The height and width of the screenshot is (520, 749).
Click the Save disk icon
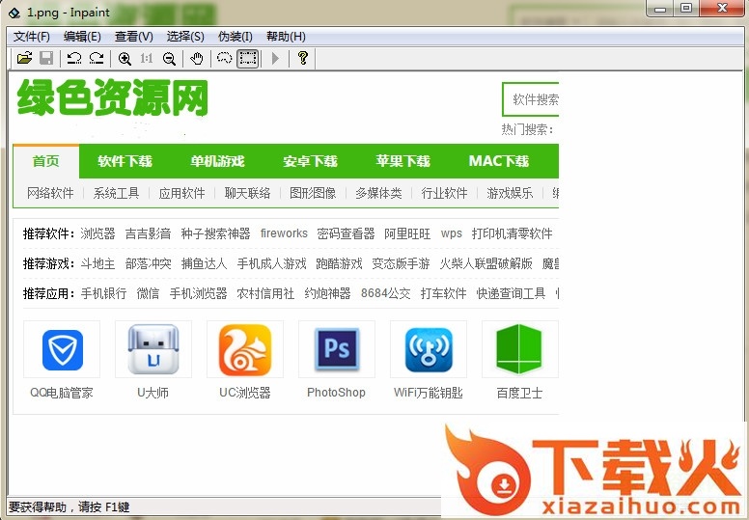pyautogui.click(x=46, y=59)
